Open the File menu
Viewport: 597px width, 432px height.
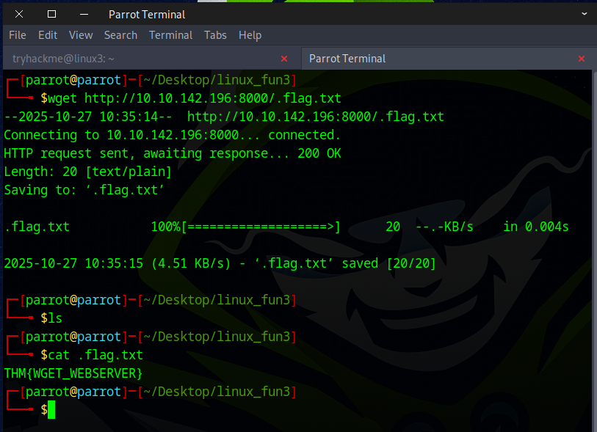coord(17,35)
